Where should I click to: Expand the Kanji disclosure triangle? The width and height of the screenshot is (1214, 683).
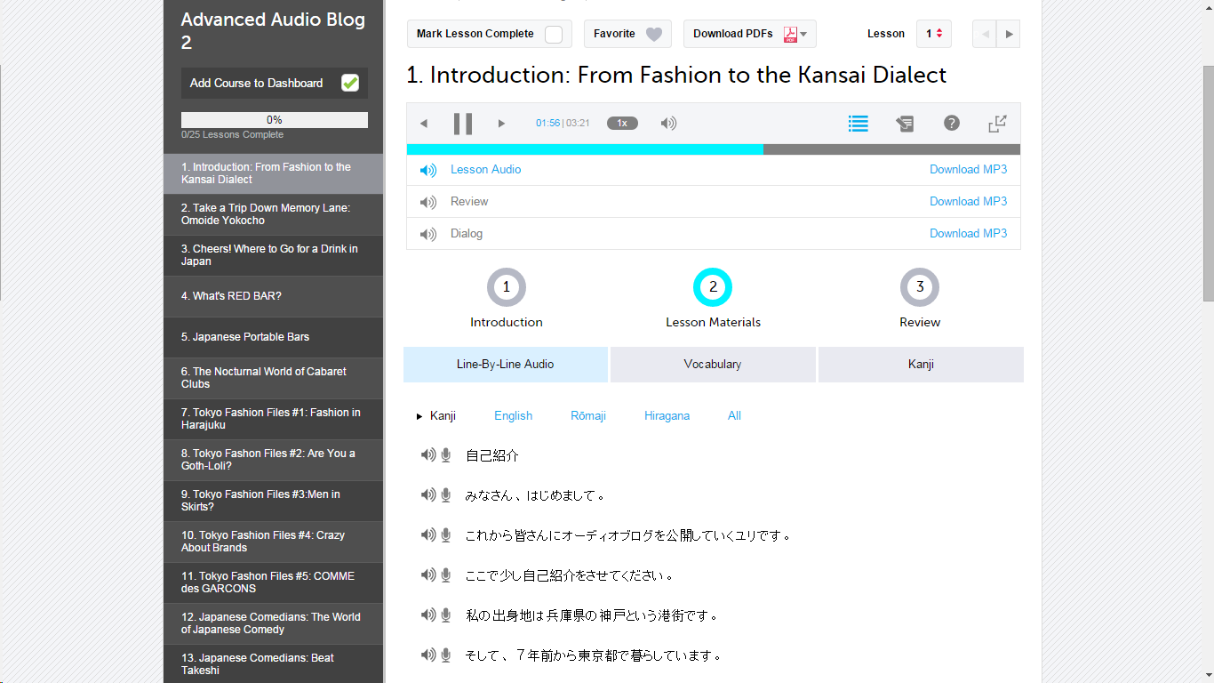tap(419, 415)
